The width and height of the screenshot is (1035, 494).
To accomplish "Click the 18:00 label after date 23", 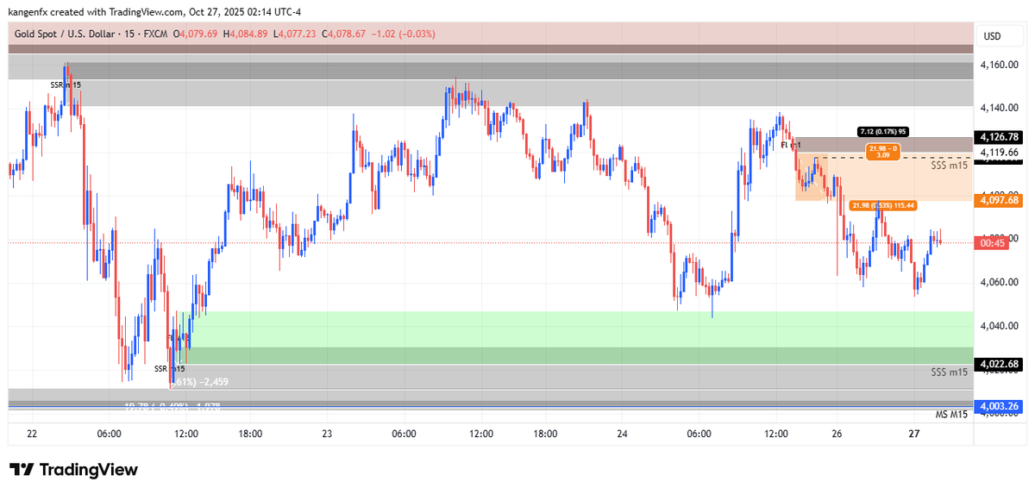I will 546,435.
